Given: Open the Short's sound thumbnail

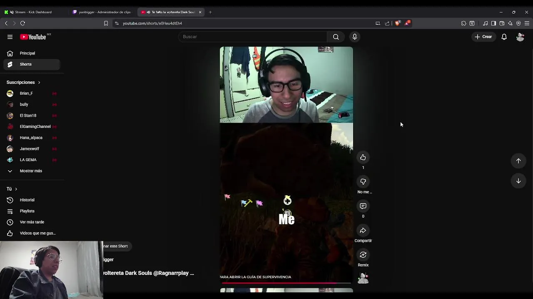Looking at the screenshot, I should coord(363,278).
